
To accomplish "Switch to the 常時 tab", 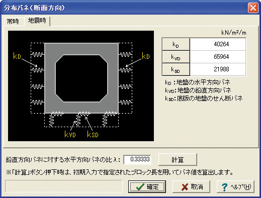I will pos(13,22).
